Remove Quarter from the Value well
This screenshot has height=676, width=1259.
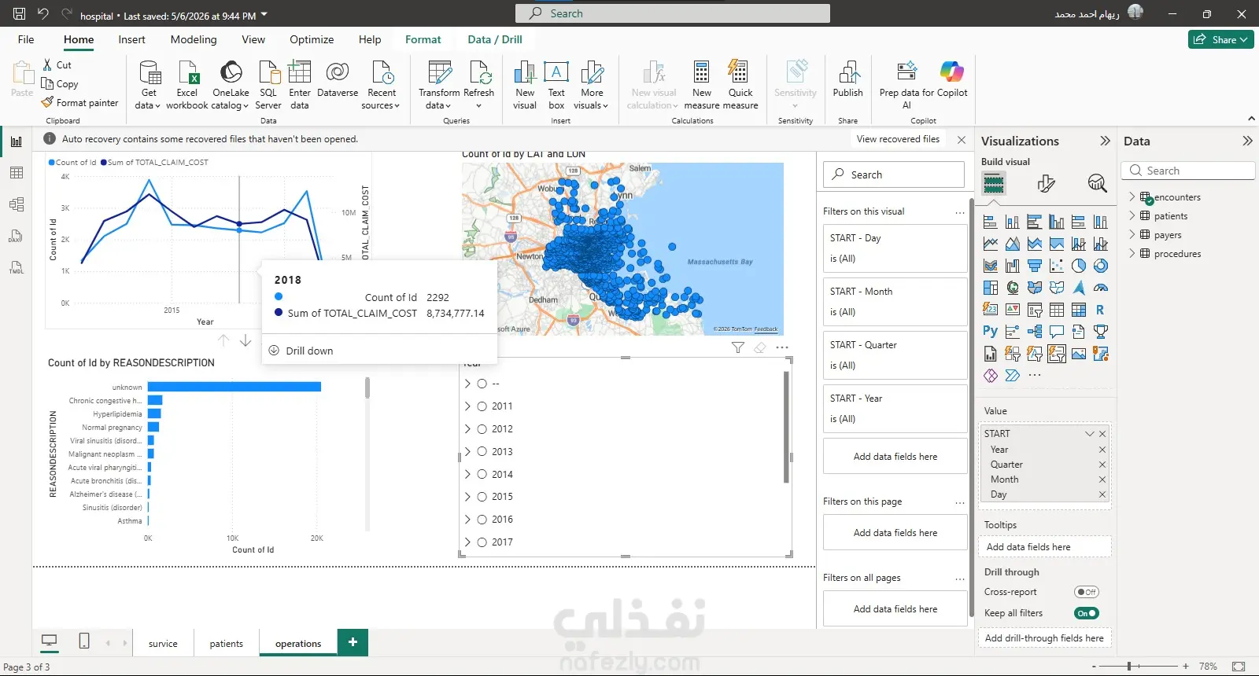tap(1102, 465)
